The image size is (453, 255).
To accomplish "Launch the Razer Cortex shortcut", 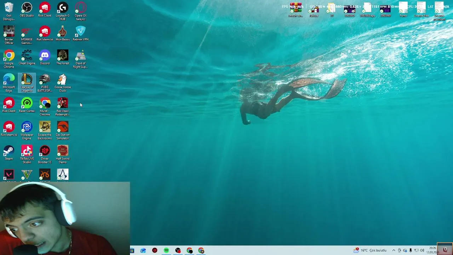I will [27, 105].
